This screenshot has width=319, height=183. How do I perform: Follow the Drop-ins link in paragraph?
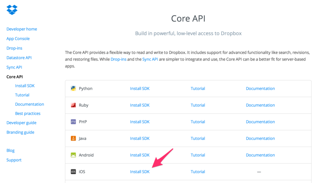[x=118, y=59]
